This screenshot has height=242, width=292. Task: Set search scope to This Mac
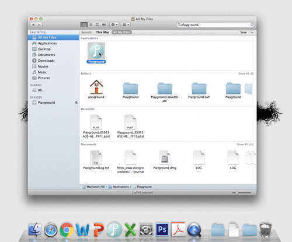[102, 32]
